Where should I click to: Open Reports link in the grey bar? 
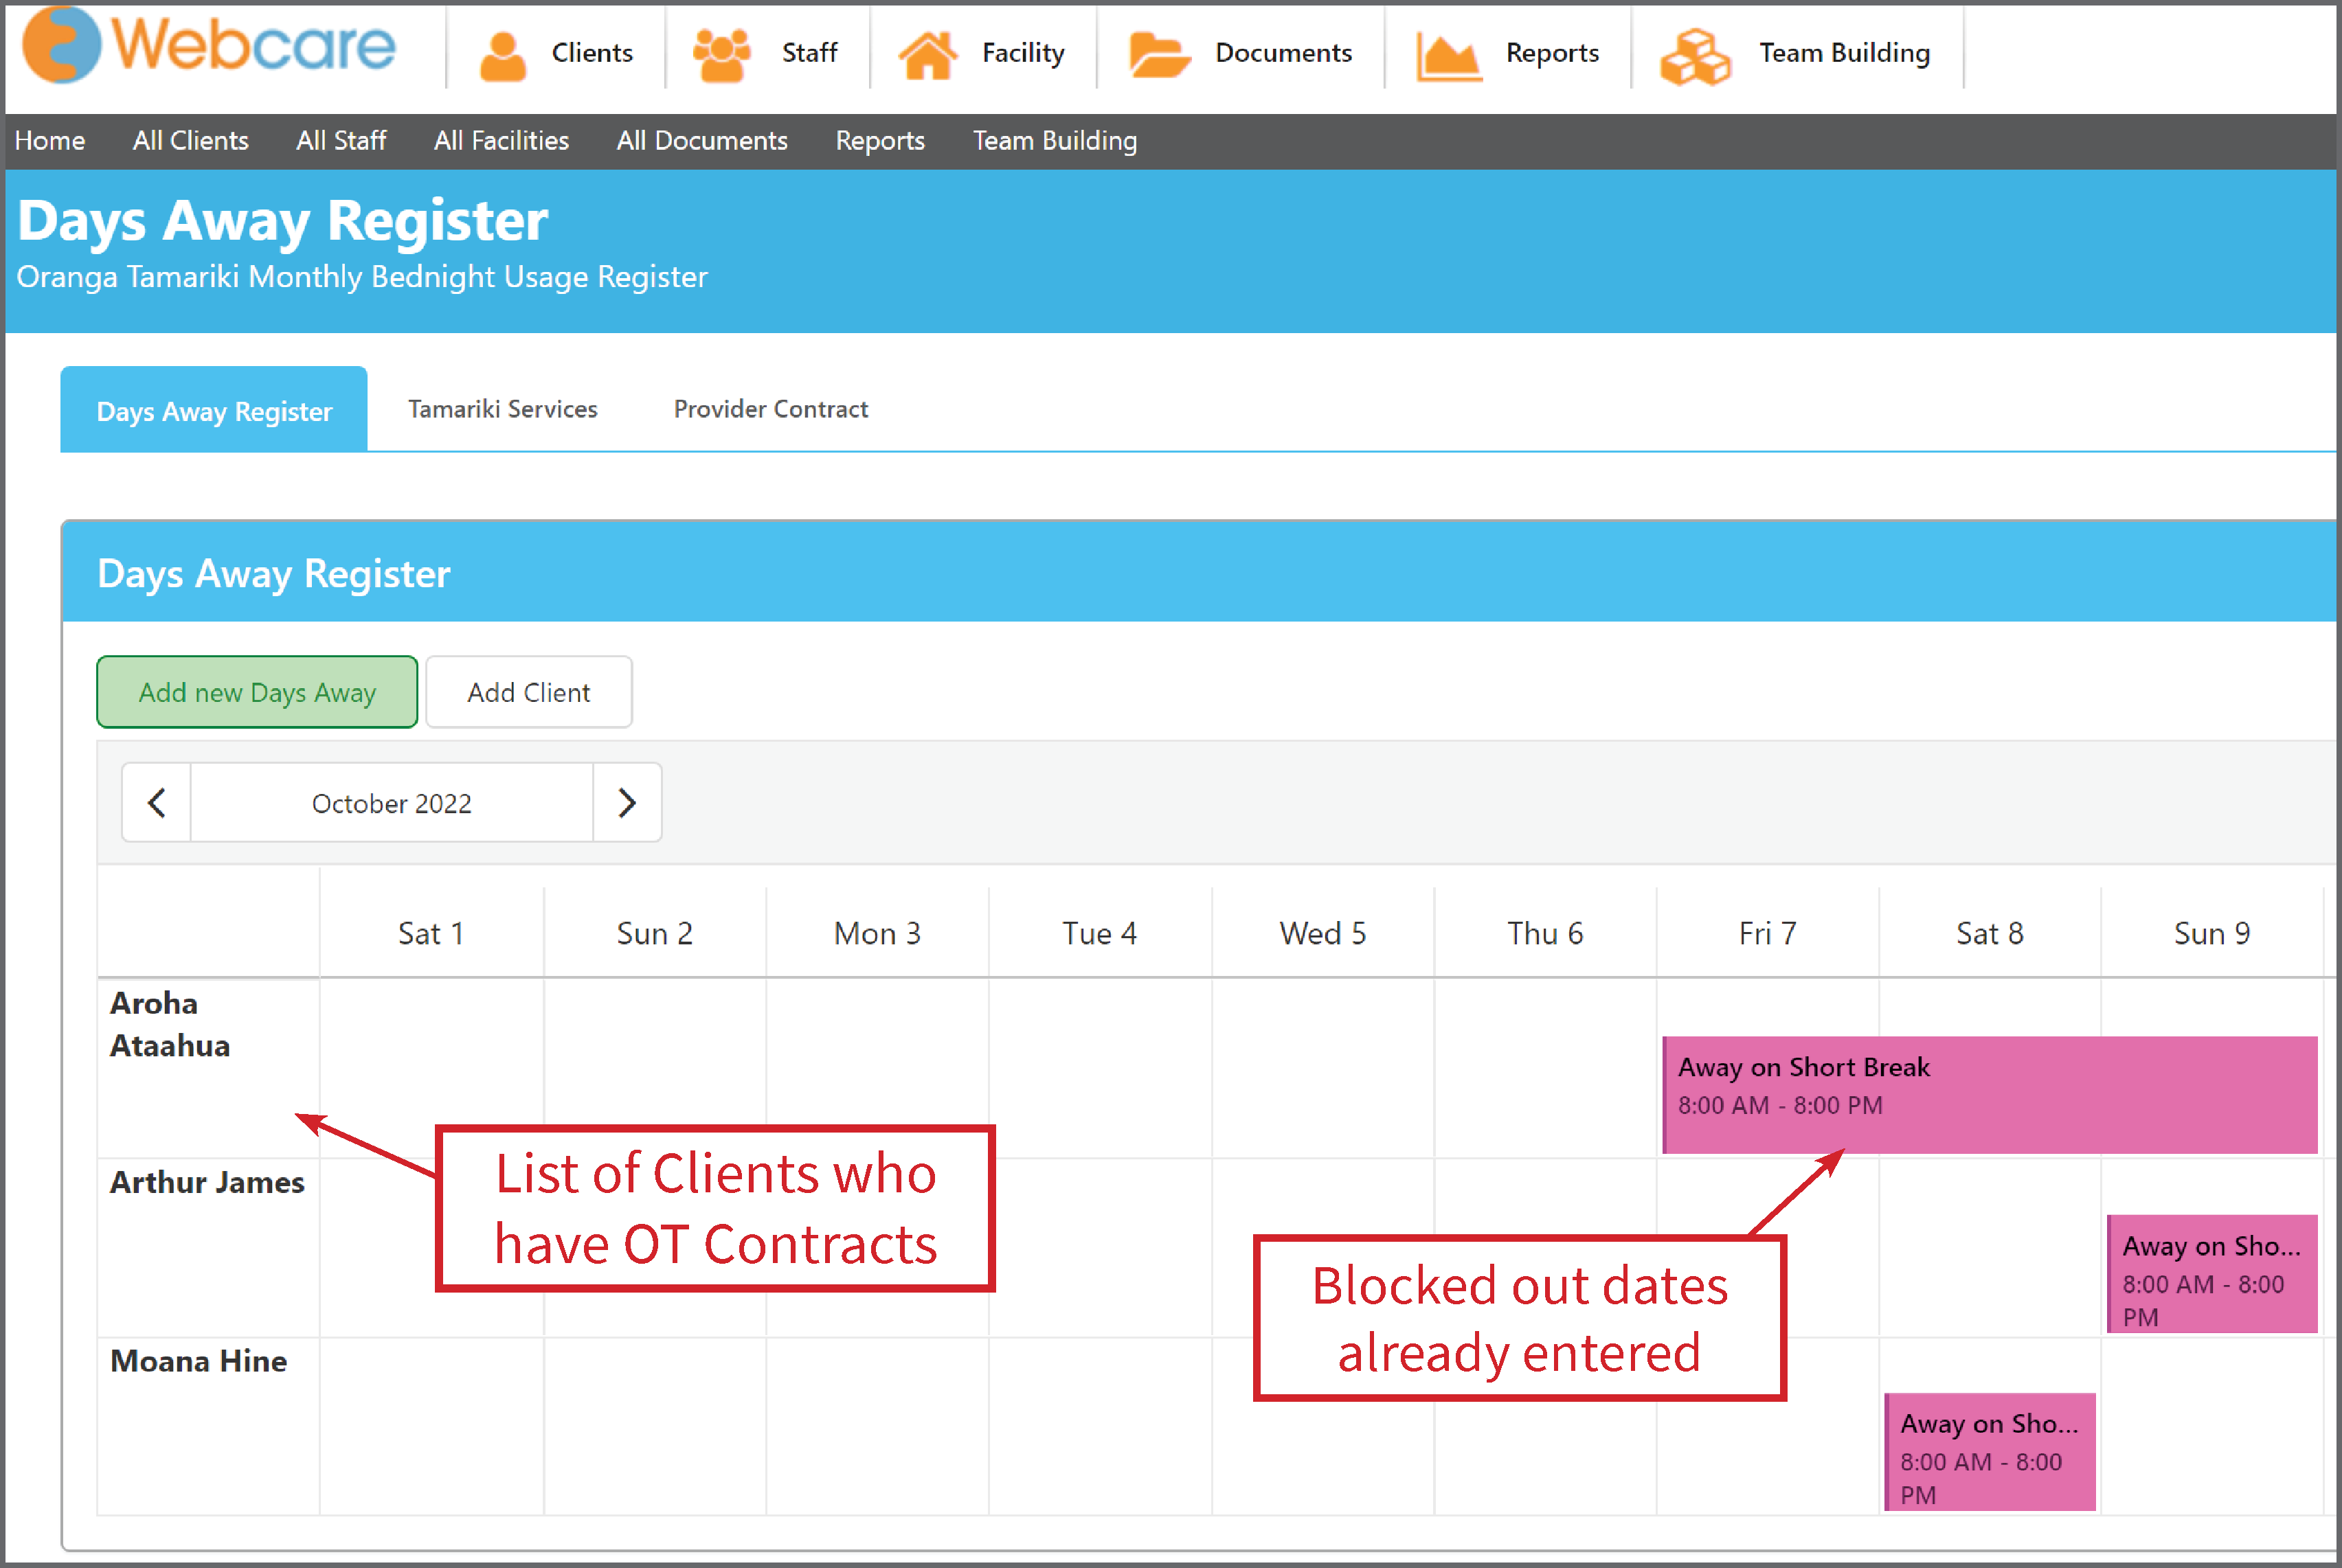pyautogui.click(x=880, y=141)
